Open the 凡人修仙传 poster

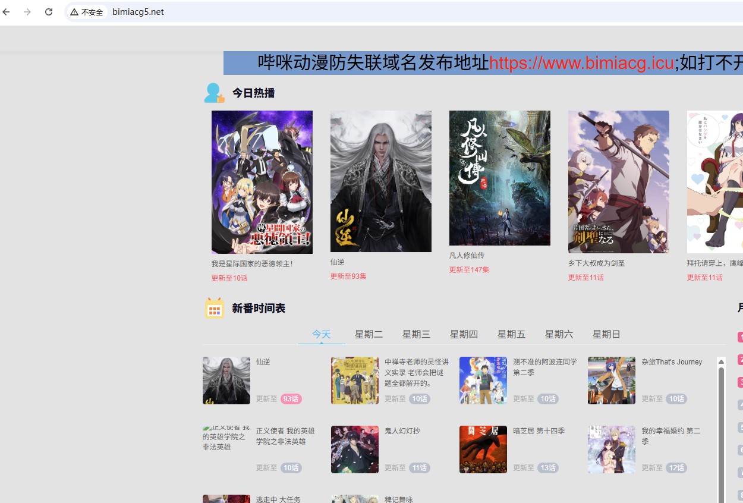click(x=500, y=178)
